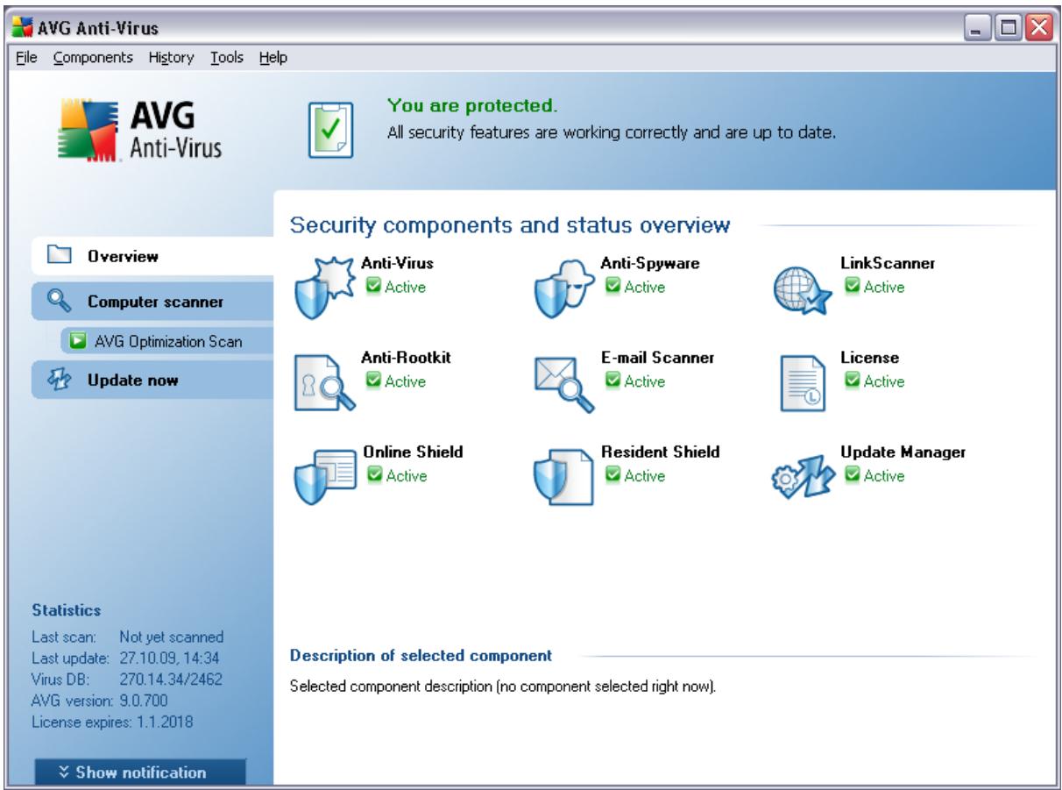Select the Online Shield component label
This screenshot has height=790, width=1062.
click(x=413, y=452)
